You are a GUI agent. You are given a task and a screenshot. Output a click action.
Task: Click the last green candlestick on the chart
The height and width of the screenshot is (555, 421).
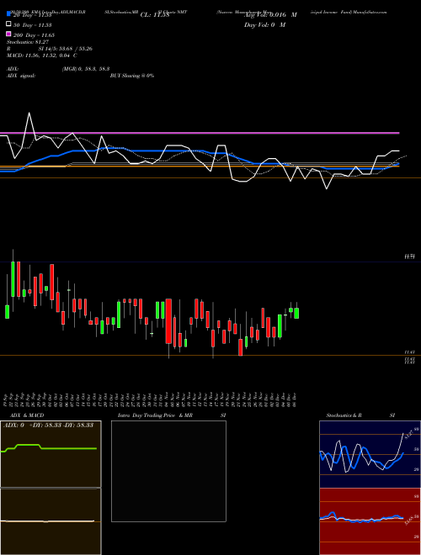(x=296, y=314)
